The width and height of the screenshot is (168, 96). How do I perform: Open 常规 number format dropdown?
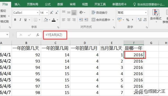pyautogui.click(x=146, y=13)
